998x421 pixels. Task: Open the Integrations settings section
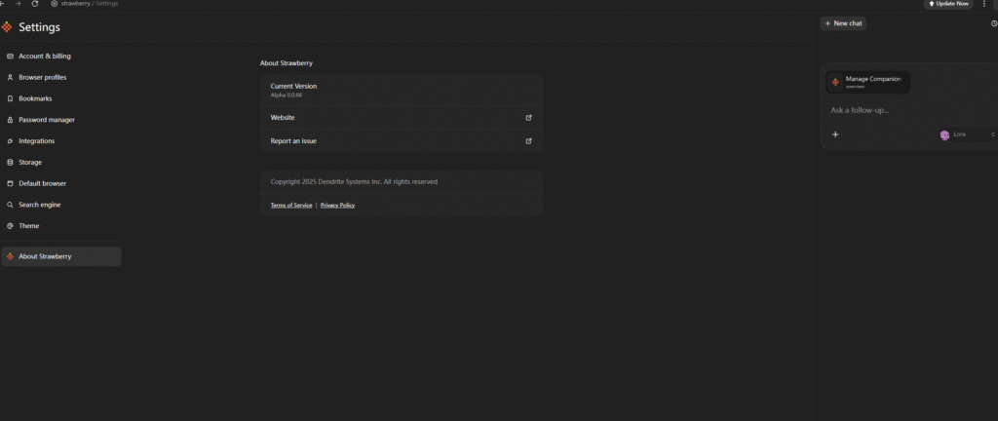click(x=37, y=141)
